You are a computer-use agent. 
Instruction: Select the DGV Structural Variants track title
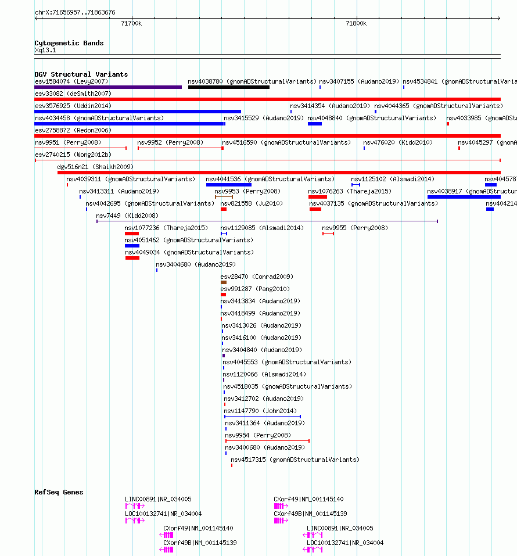81,74
